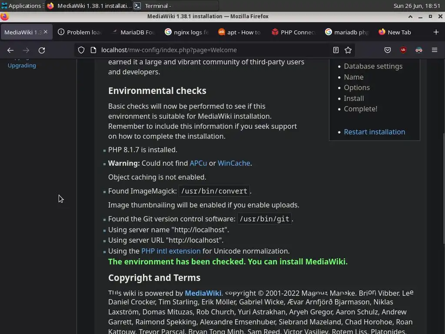Select MediaWiki installation Firefox taskbar entry

click(89, 6)
